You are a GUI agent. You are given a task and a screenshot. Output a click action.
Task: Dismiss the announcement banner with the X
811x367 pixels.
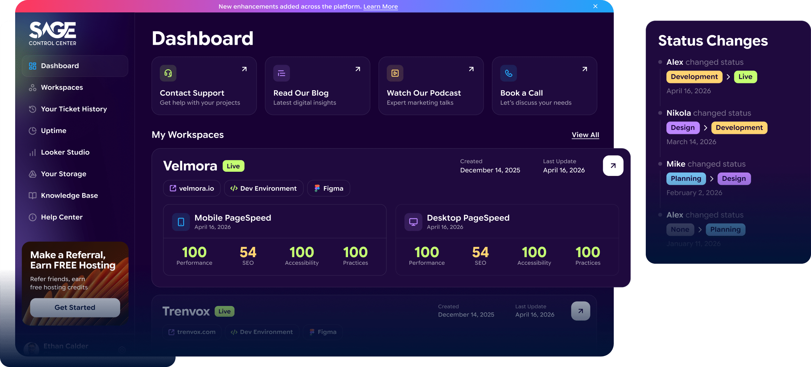595,6
